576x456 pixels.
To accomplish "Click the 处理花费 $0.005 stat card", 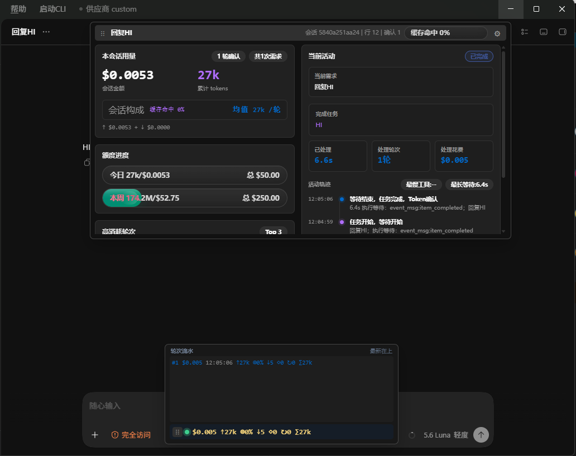I will (464, 156).
